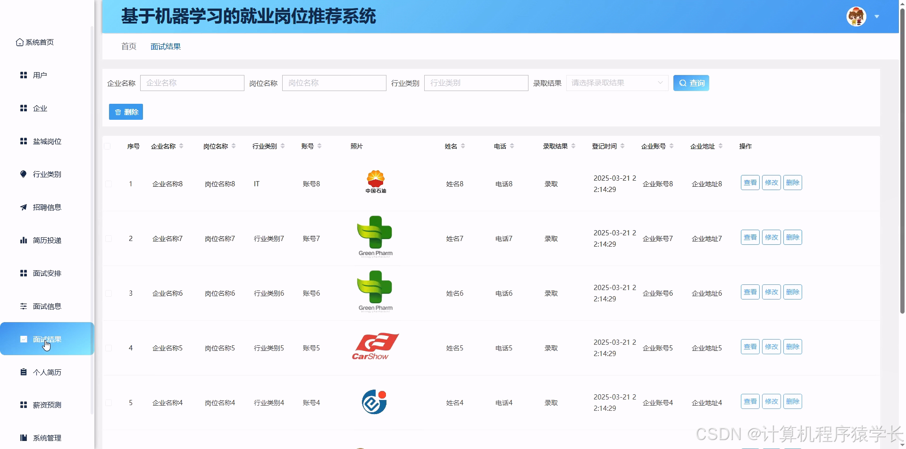Check the checkbox for row 1
This screenshot has height=449, width=906.
[x=108, y=184]
